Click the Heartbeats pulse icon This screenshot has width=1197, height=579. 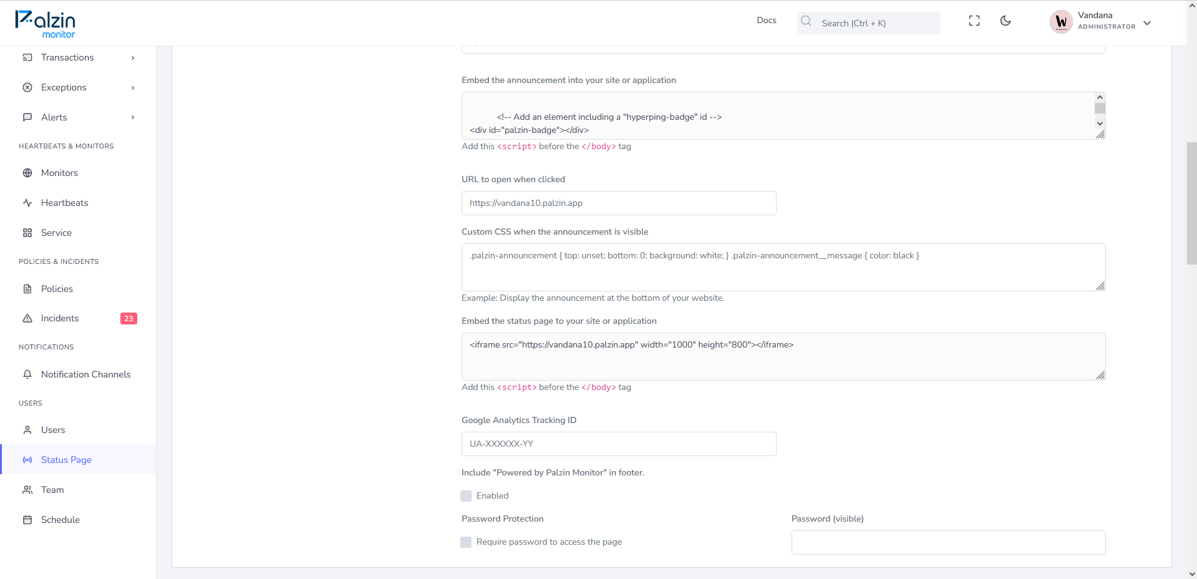point(27,203)
